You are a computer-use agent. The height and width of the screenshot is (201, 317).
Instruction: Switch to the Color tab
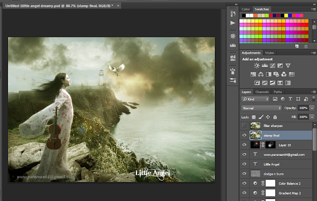(246, 9)
